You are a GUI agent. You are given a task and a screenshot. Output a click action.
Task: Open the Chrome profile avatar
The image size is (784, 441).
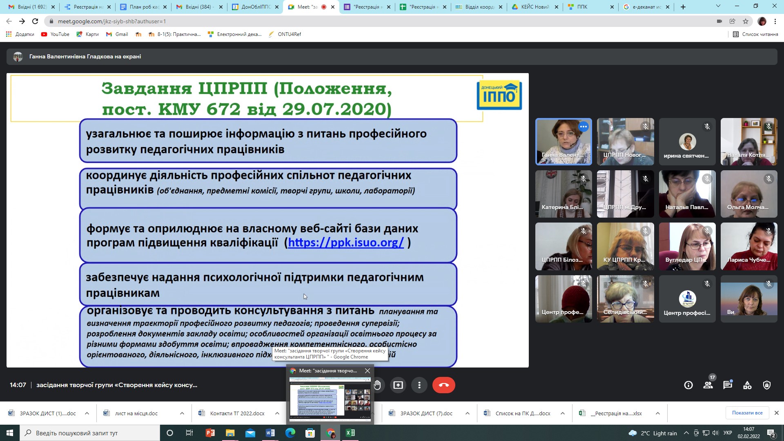point(762,21)
